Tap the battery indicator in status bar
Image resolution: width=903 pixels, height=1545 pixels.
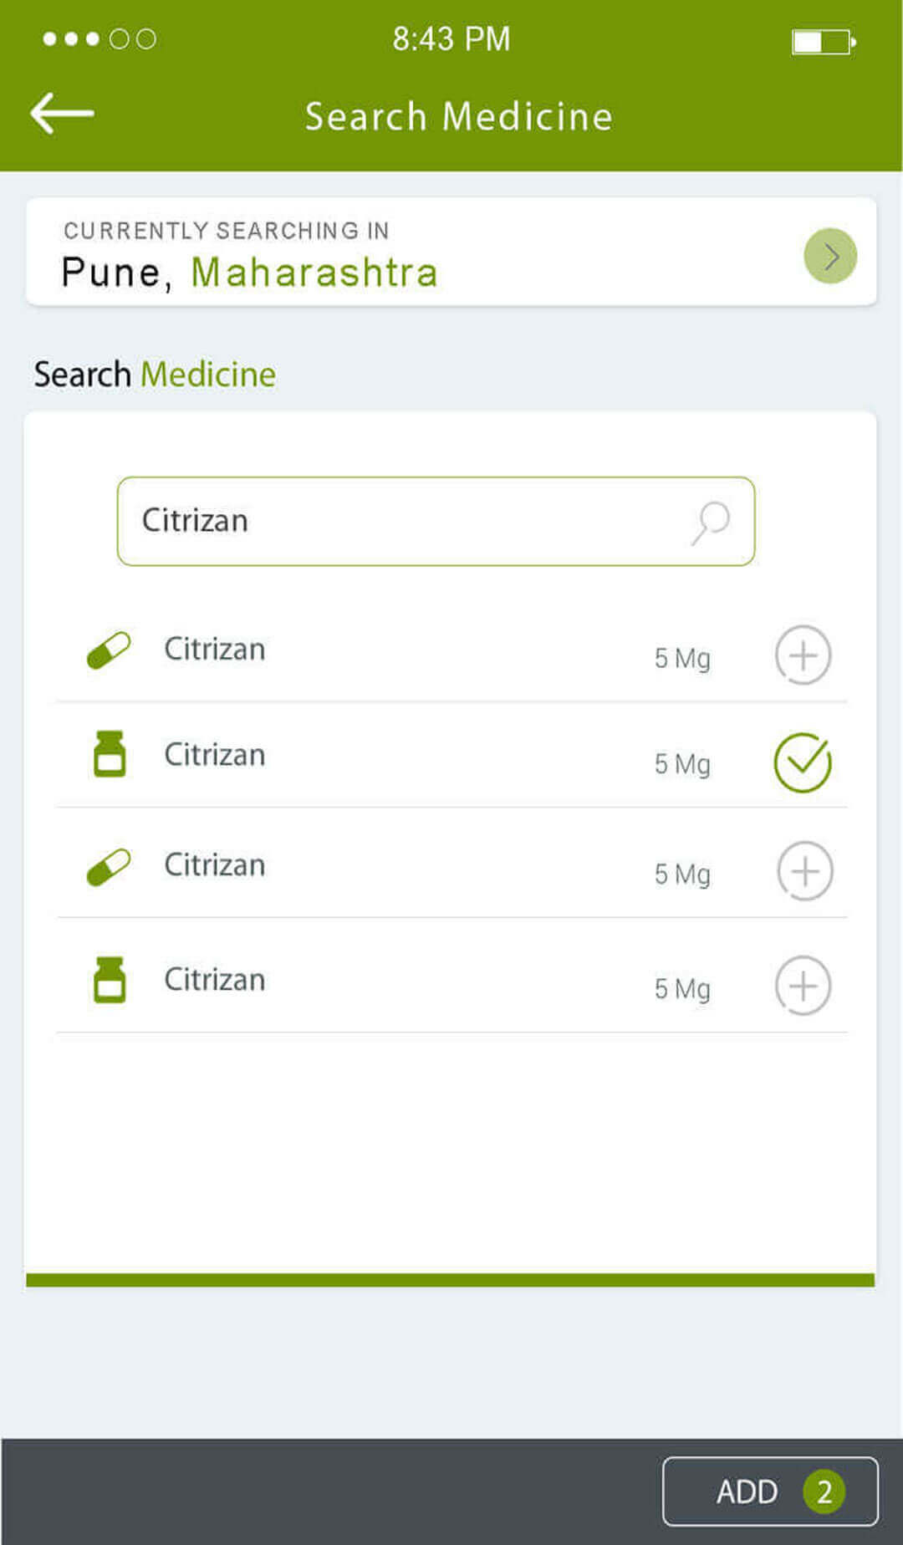click(824, 41)
